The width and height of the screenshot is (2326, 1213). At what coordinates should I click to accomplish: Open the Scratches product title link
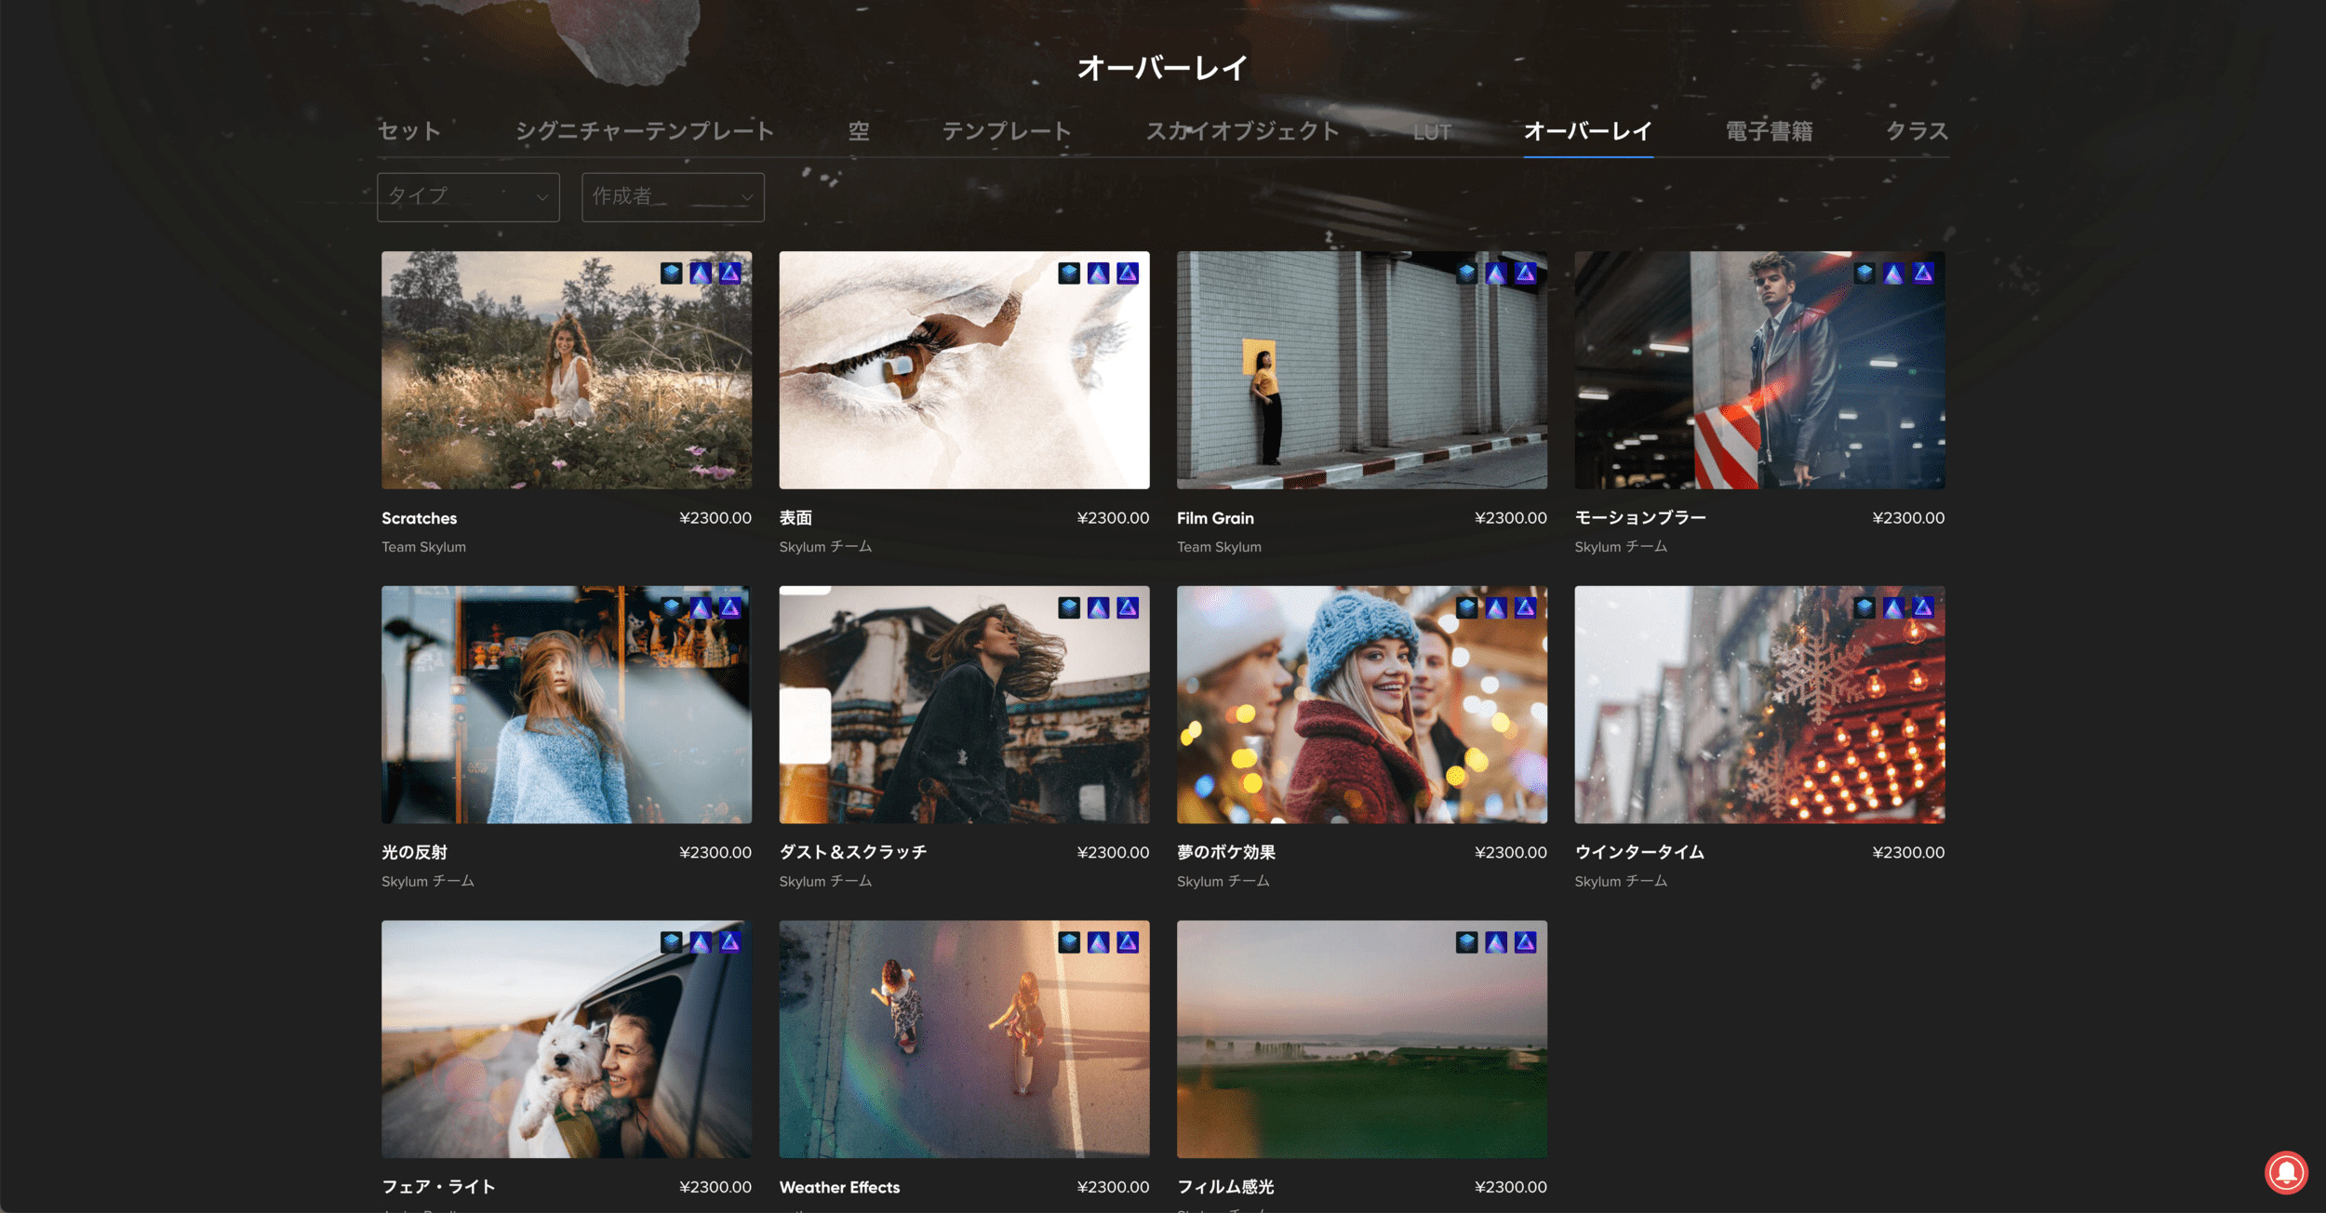pyautogui.click(x=419, y=518)
